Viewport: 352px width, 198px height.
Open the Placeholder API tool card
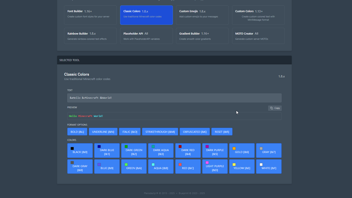[146, 36]
